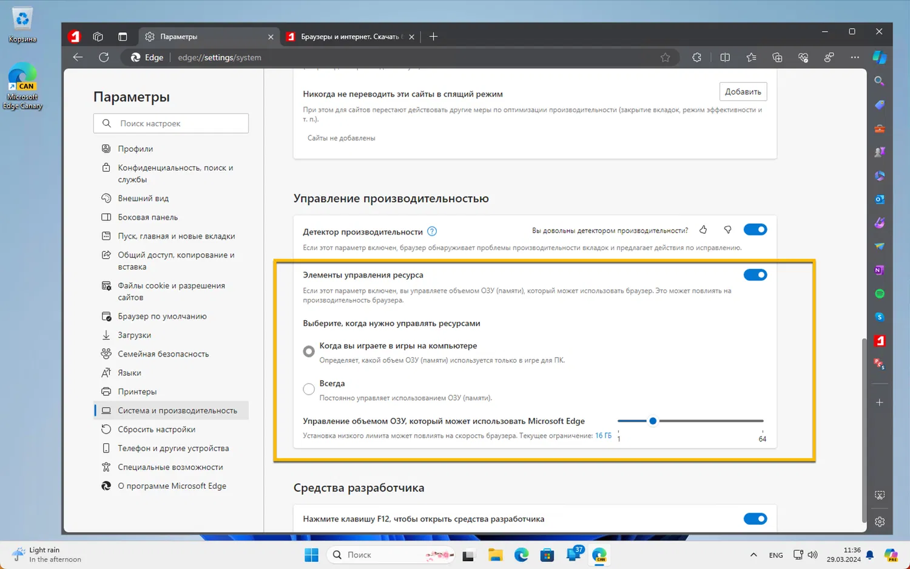Open the Windows Start menu
Viewport: 910px width, 569px height.
(311, 555)
